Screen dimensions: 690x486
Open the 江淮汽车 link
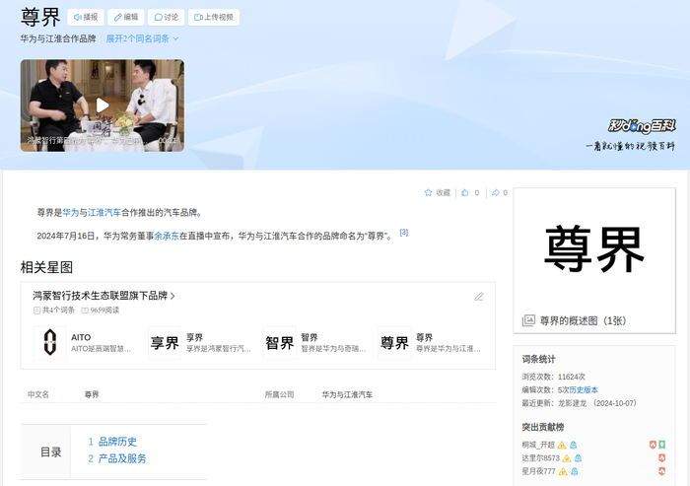click(x=104, y=213)
